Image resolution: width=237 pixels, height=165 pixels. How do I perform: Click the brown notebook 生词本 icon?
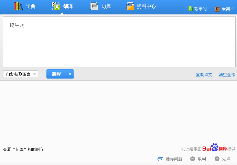pos(217,9)
